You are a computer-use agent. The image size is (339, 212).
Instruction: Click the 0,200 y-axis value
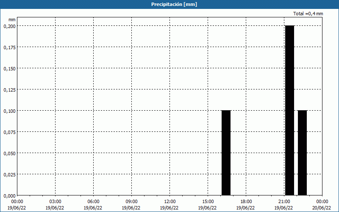[9, 26]
